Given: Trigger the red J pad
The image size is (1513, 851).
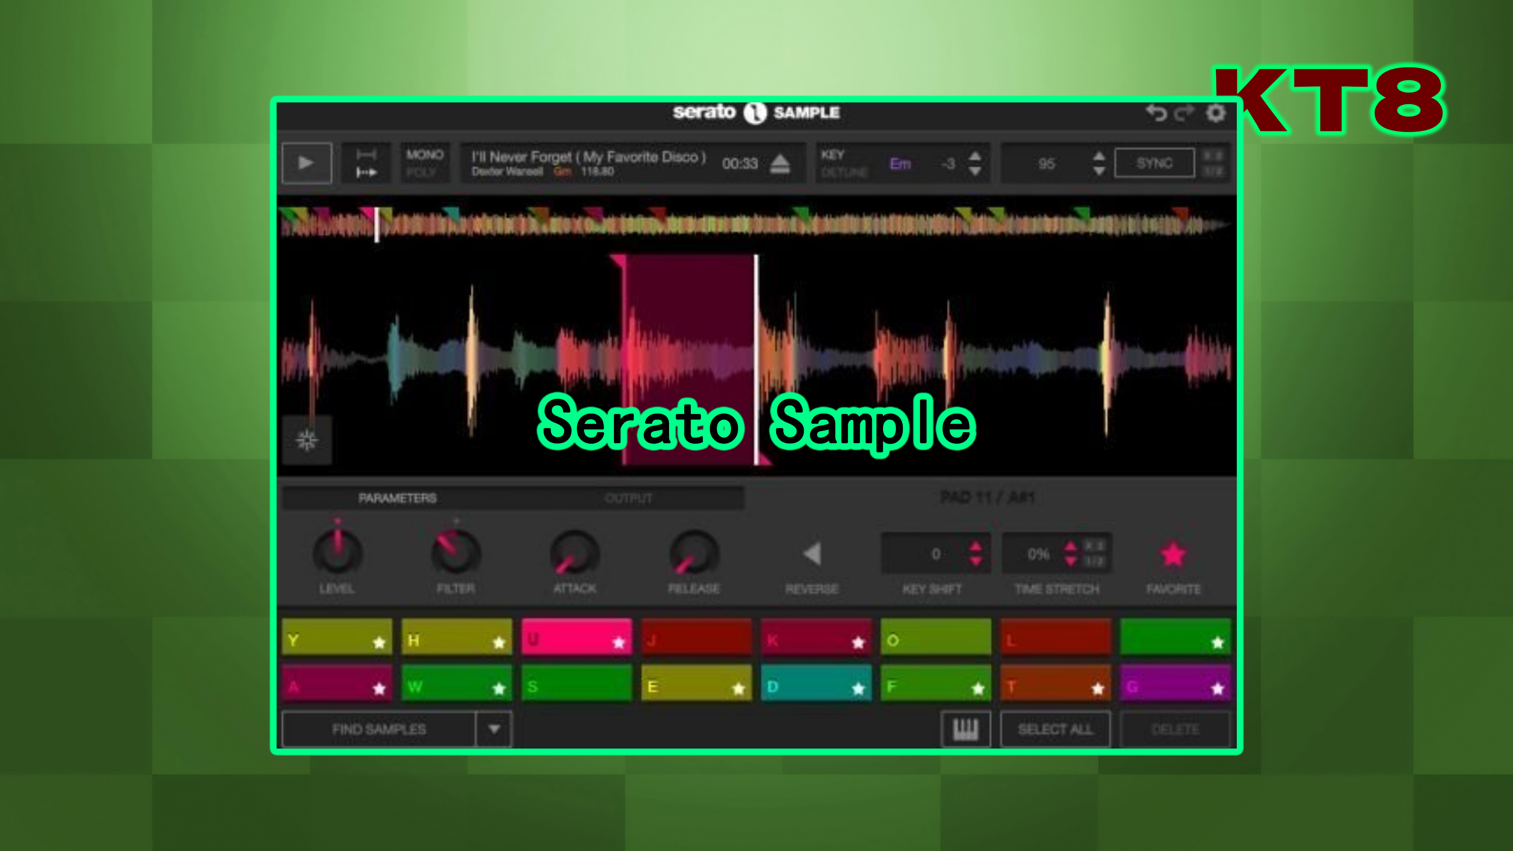Looking at the screenshot, I should point(696,637).
